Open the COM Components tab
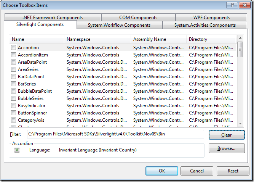This screenshot has height=182, width=254. click(x=138, y=18)
